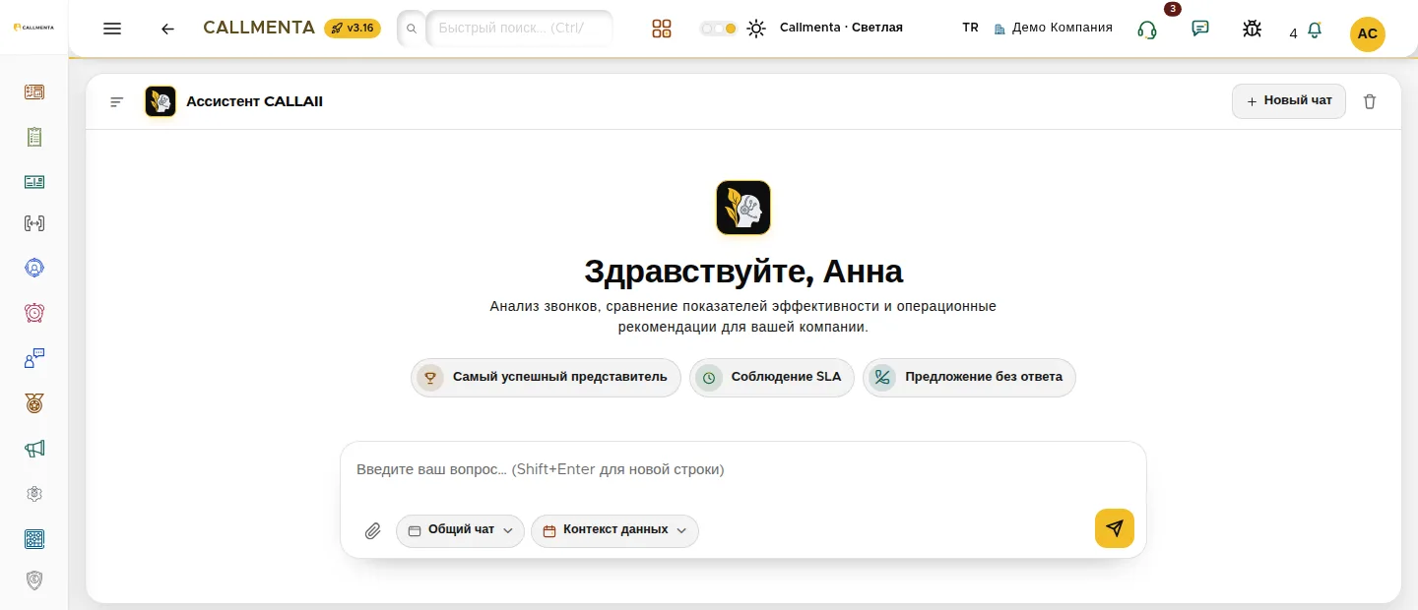Attach a file with the paperclip
The image size is (1418, 610).
pos(373,531)
